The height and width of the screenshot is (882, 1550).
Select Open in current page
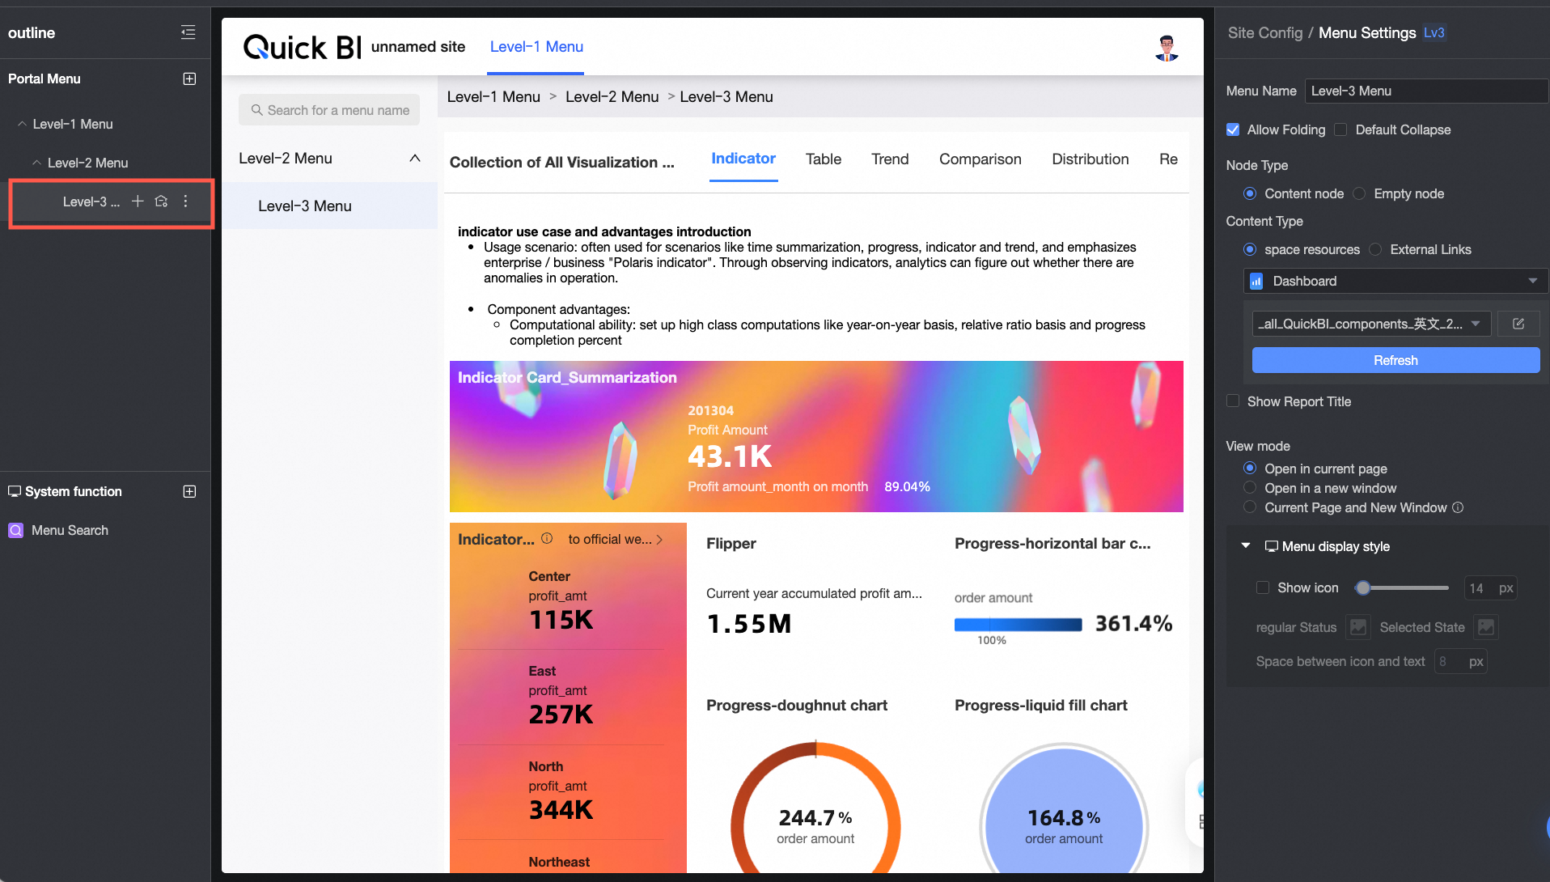(x=1250, y=469)
